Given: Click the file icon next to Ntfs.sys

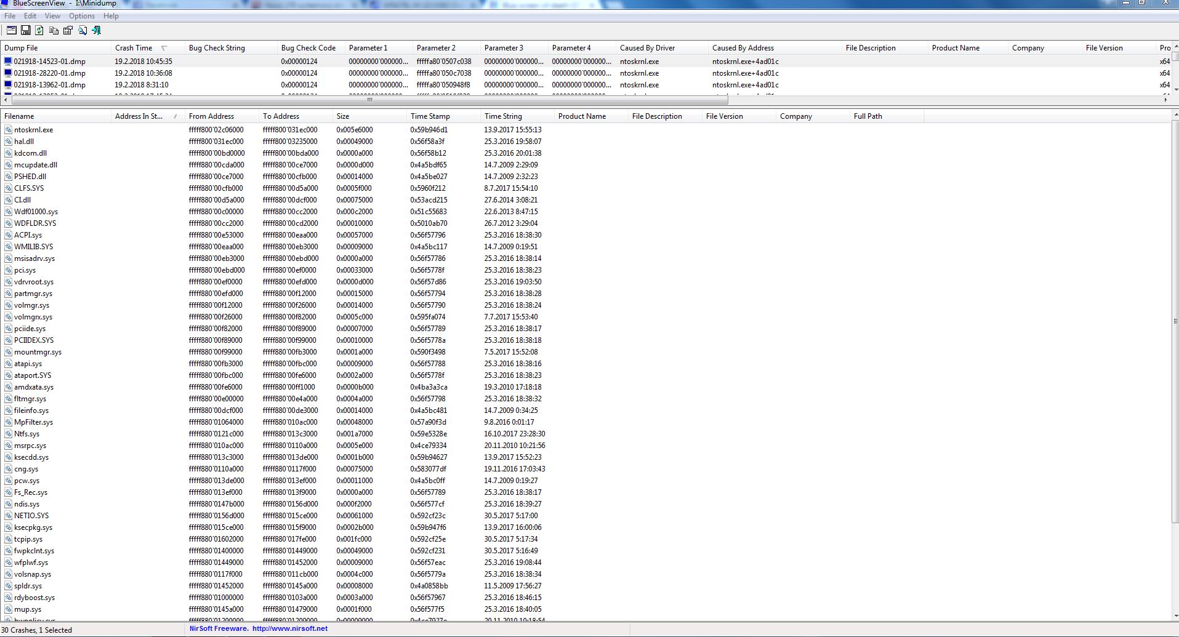Looking at the screenshot, I should point(8,434).
